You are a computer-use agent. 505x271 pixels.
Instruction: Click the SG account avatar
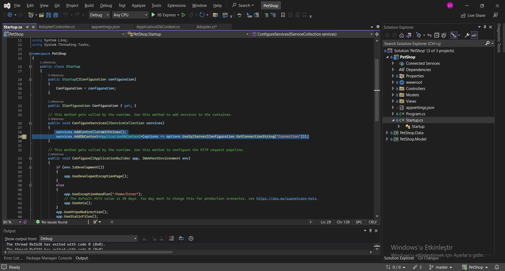click(x=450, y=5)
